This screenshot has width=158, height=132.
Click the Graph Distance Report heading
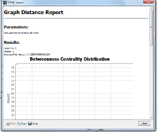(34, 13)
